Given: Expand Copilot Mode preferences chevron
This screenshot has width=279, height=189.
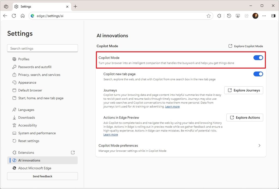Looking at the screenshot, I should [259, 145].
